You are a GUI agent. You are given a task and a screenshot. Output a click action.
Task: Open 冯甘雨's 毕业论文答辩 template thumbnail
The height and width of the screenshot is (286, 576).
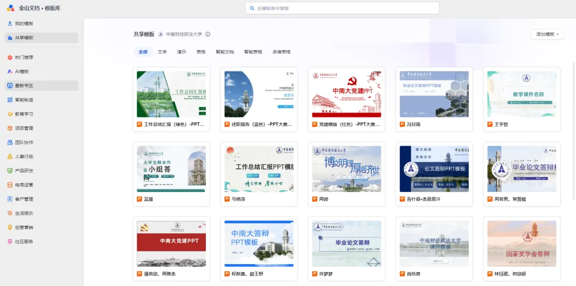[x=434, y=94]
